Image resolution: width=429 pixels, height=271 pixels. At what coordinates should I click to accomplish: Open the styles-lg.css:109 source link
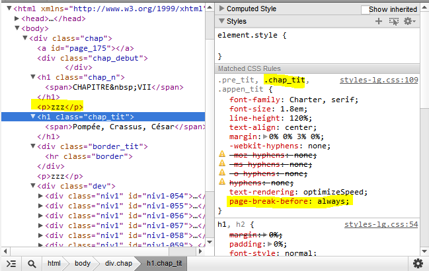[x=379, y=80]
